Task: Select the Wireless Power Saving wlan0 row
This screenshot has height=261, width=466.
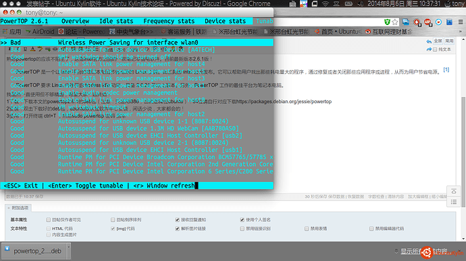Action: coord(136,42)
